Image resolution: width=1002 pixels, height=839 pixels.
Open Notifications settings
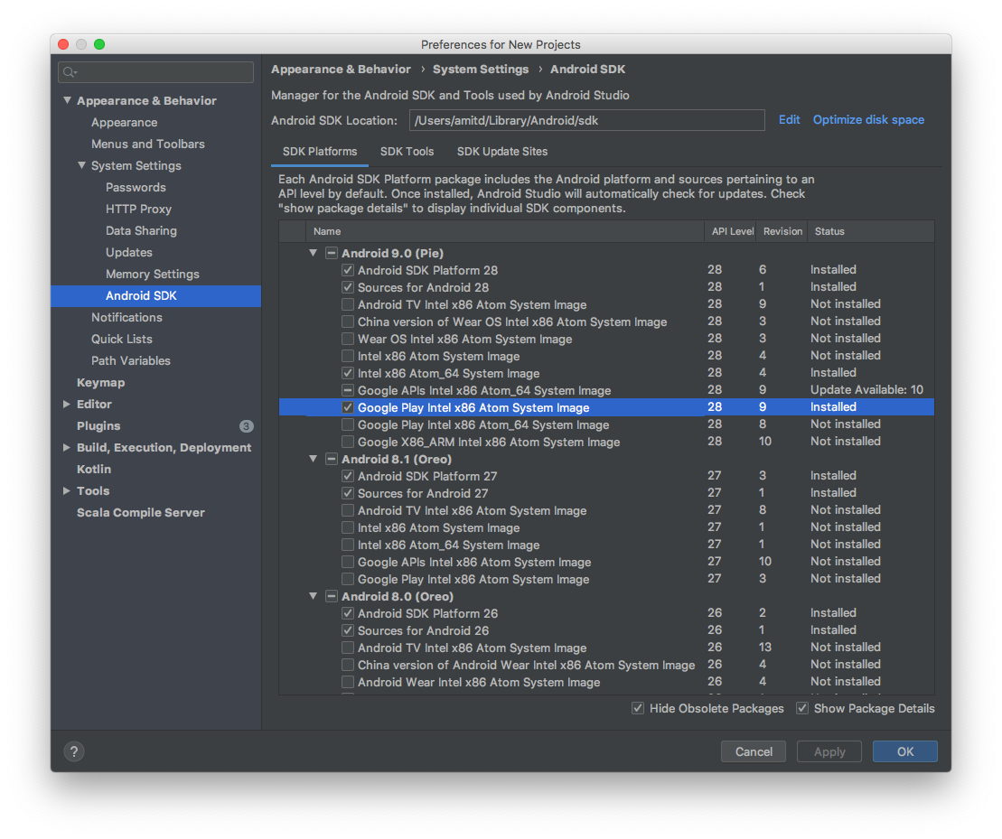126,317
